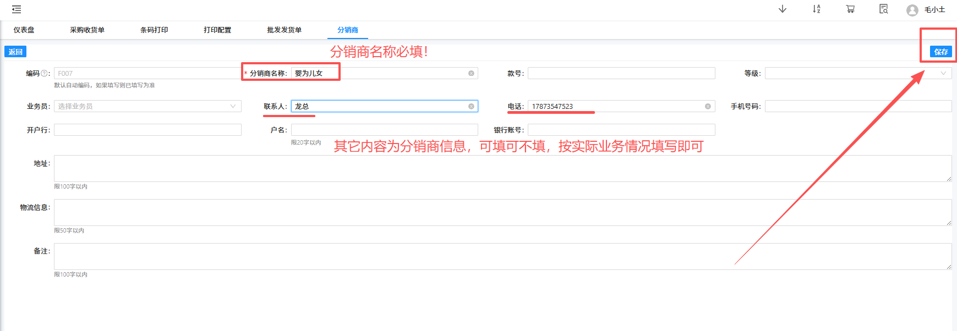Open the 毛小土 user avatar

[x=912, y=10]
